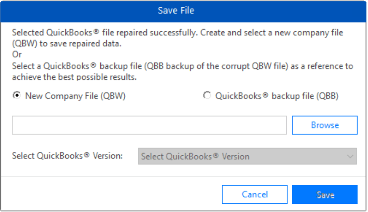The width and height of the screenshot is (368, 212).
Task: Click the standalone "Or" text line
Action: [16, 54]
